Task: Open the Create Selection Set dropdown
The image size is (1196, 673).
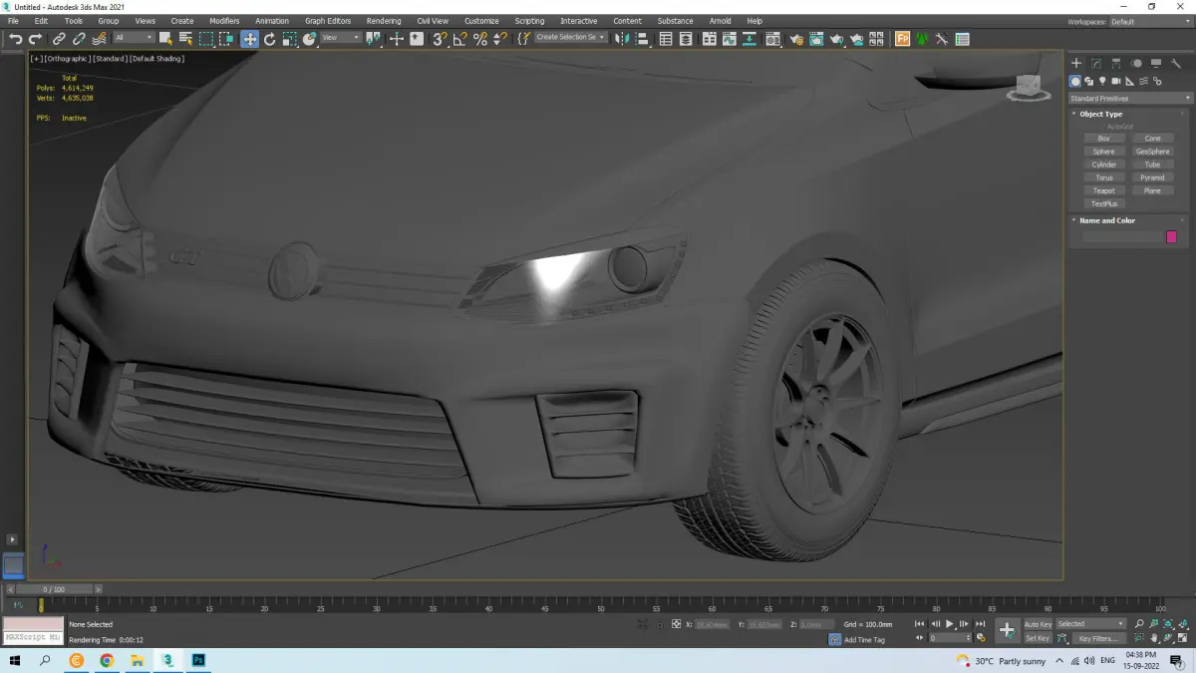Action: [x=570, y=37]
